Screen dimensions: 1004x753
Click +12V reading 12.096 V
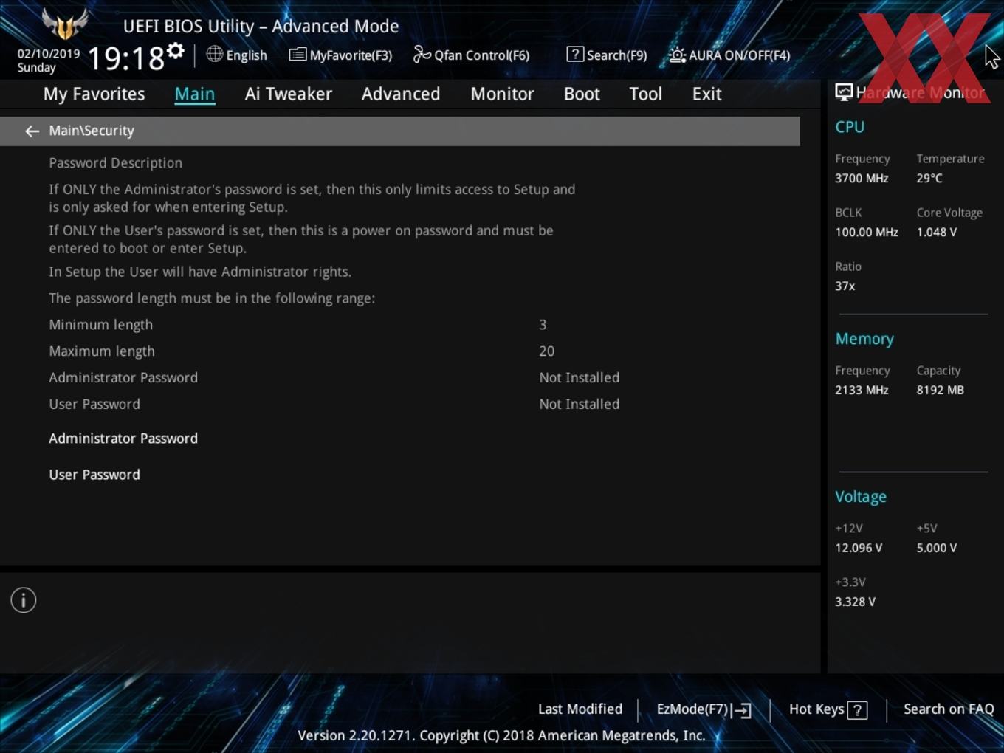coord(859,548)
